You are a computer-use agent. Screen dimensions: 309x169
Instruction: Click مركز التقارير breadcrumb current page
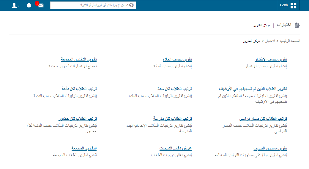pyautogui.click(x=252, y=41)
